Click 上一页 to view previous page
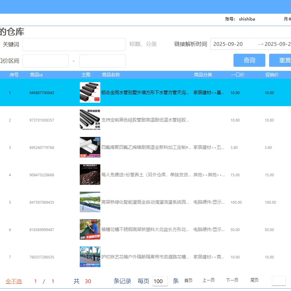291x291 pixels. [x=209, y=280]
